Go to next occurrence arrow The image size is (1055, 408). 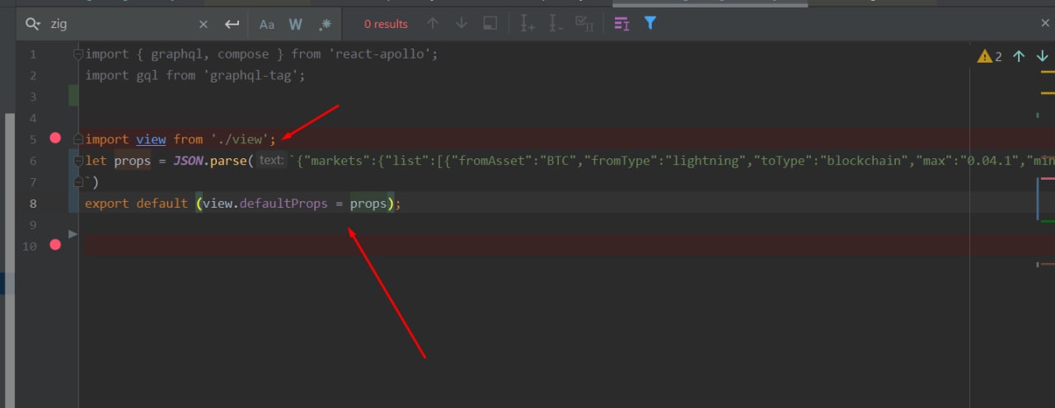[462, 23]
